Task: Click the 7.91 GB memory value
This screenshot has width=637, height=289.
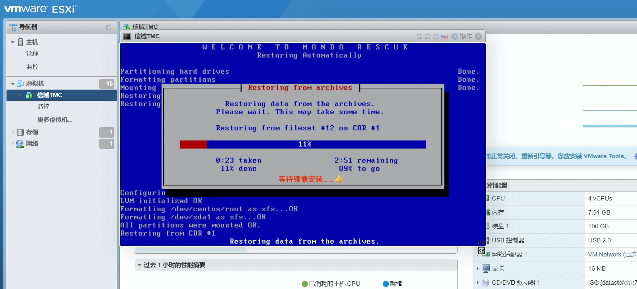Action: point(599,212)
